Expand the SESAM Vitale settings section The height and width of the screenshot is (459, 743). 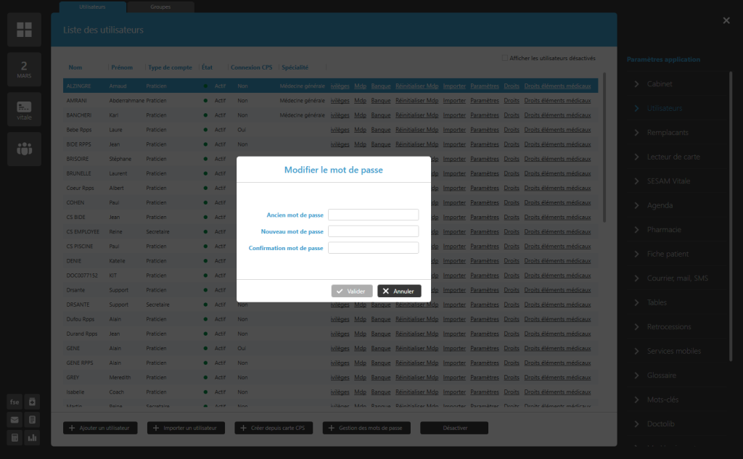(x=668, y=181)
